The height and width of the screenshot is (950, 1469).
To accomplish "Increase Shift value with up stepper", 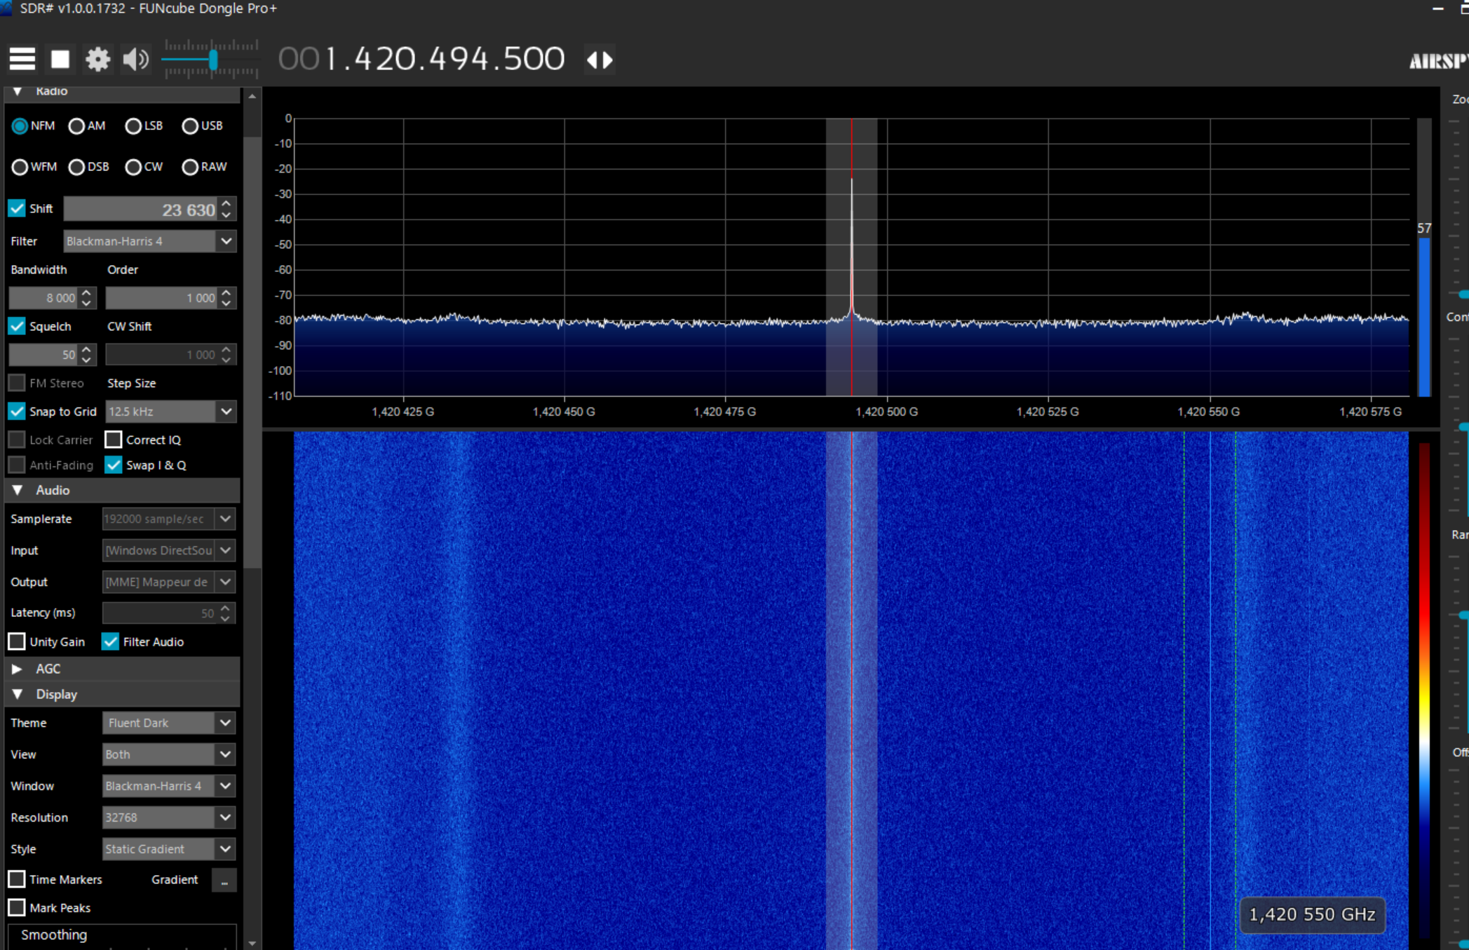I will [226, 203].
